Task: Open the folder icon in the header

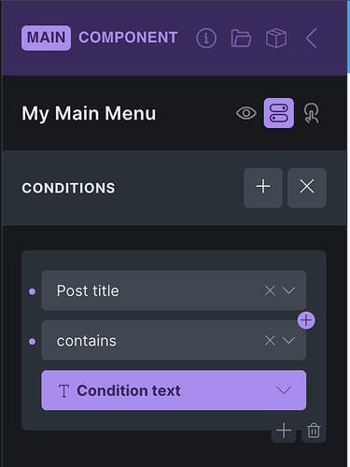Action: pos(241,38)
